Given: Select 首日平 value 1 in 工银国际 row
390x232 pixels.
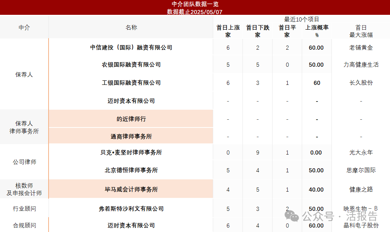Looking at the screenshot, I should [287, 83].
